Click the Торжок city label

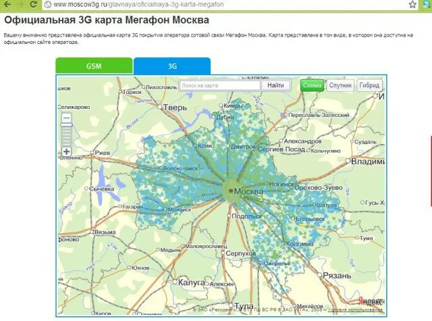coord(132,92)
